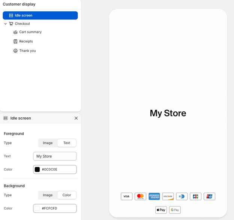Click the Discover card icon in preview

(168, 196)
